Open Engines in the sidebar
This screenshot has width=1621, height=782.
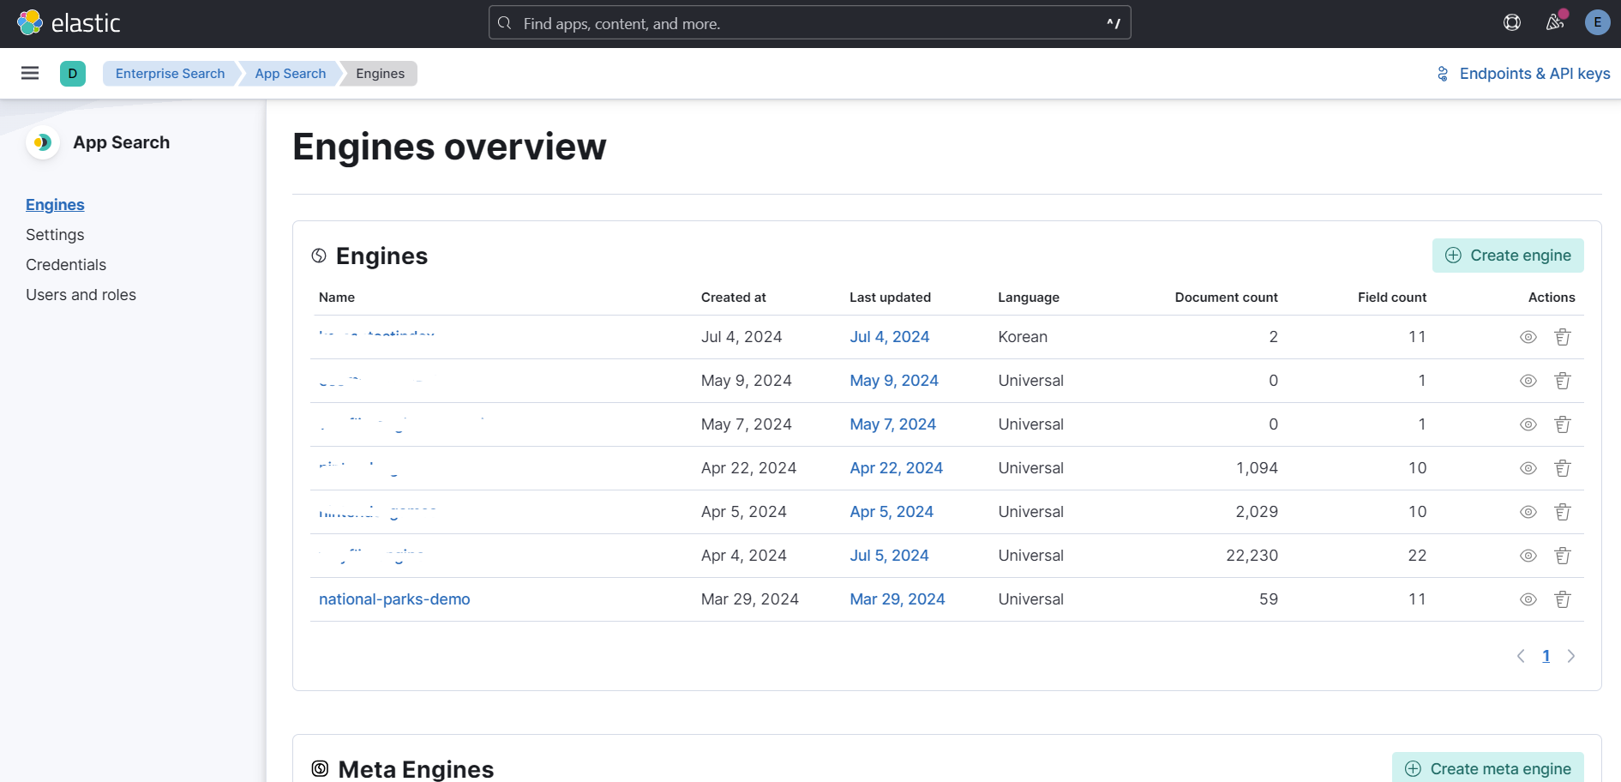pyautogui.click(x=55, y=205)
